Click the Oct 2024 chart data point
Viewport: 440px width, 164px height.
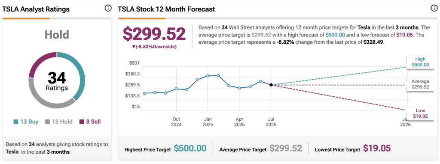[x=176, y=89]
